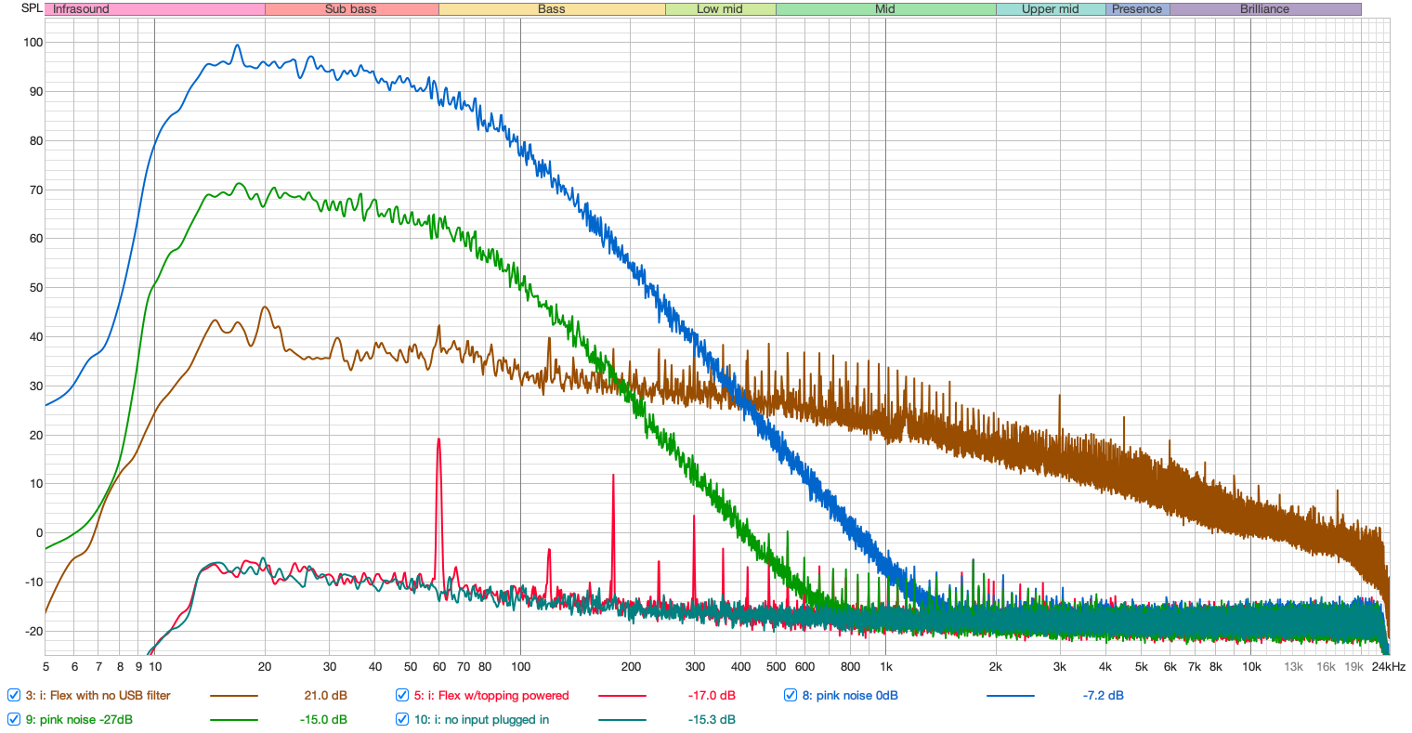This screenshot has height=733, width=1412.
Task: Select the Presence frequency band label
Action: pyautogui.click(x=1137, y=9)
